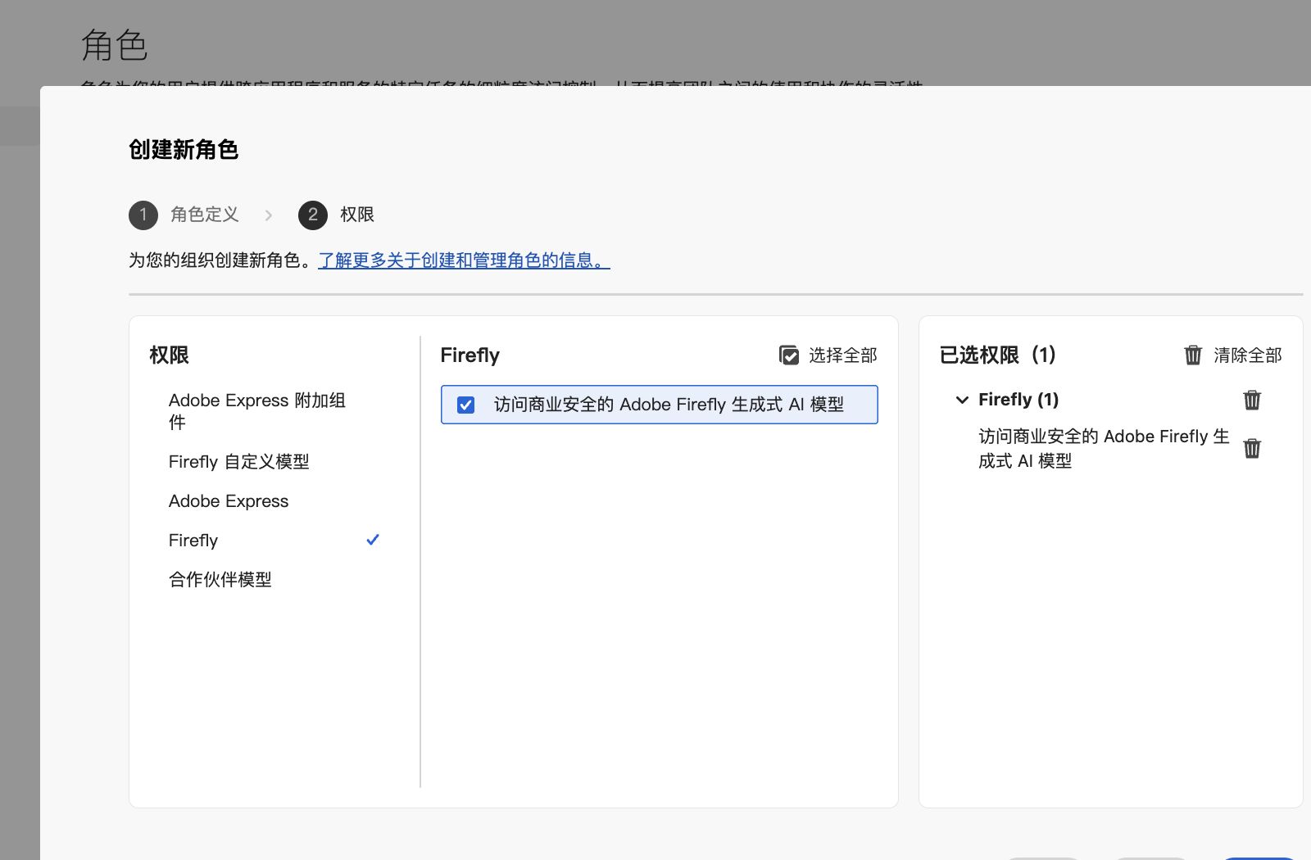
Task: Click the step 1 角色定义 circle indicator
Action: click(x=143, y=215)
